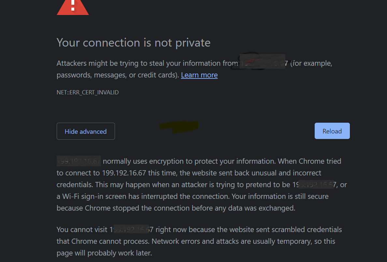Click the dark scribble beside Hide advanced
387x262 pixels.
[x=179, y=127]
